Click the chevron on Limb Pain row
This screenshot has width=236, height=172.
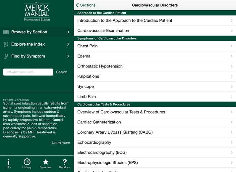(x=231, y=97)
